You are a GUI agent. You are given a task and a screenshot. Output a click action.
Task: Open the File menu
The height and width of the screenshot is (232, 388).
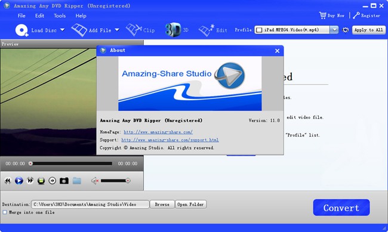[x=21, y=16]
